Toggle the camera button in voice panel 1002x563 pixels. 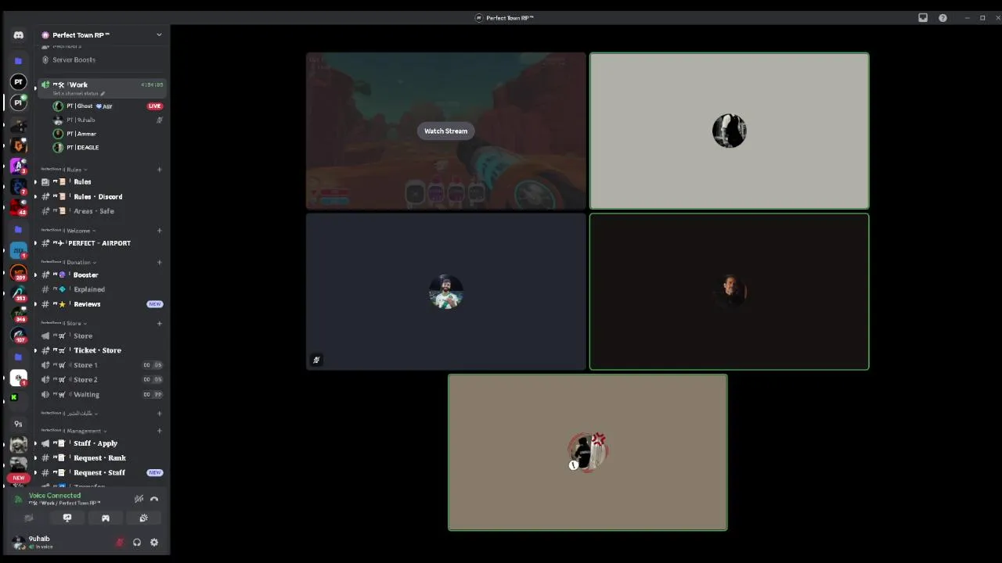click(x=29, y=518)
